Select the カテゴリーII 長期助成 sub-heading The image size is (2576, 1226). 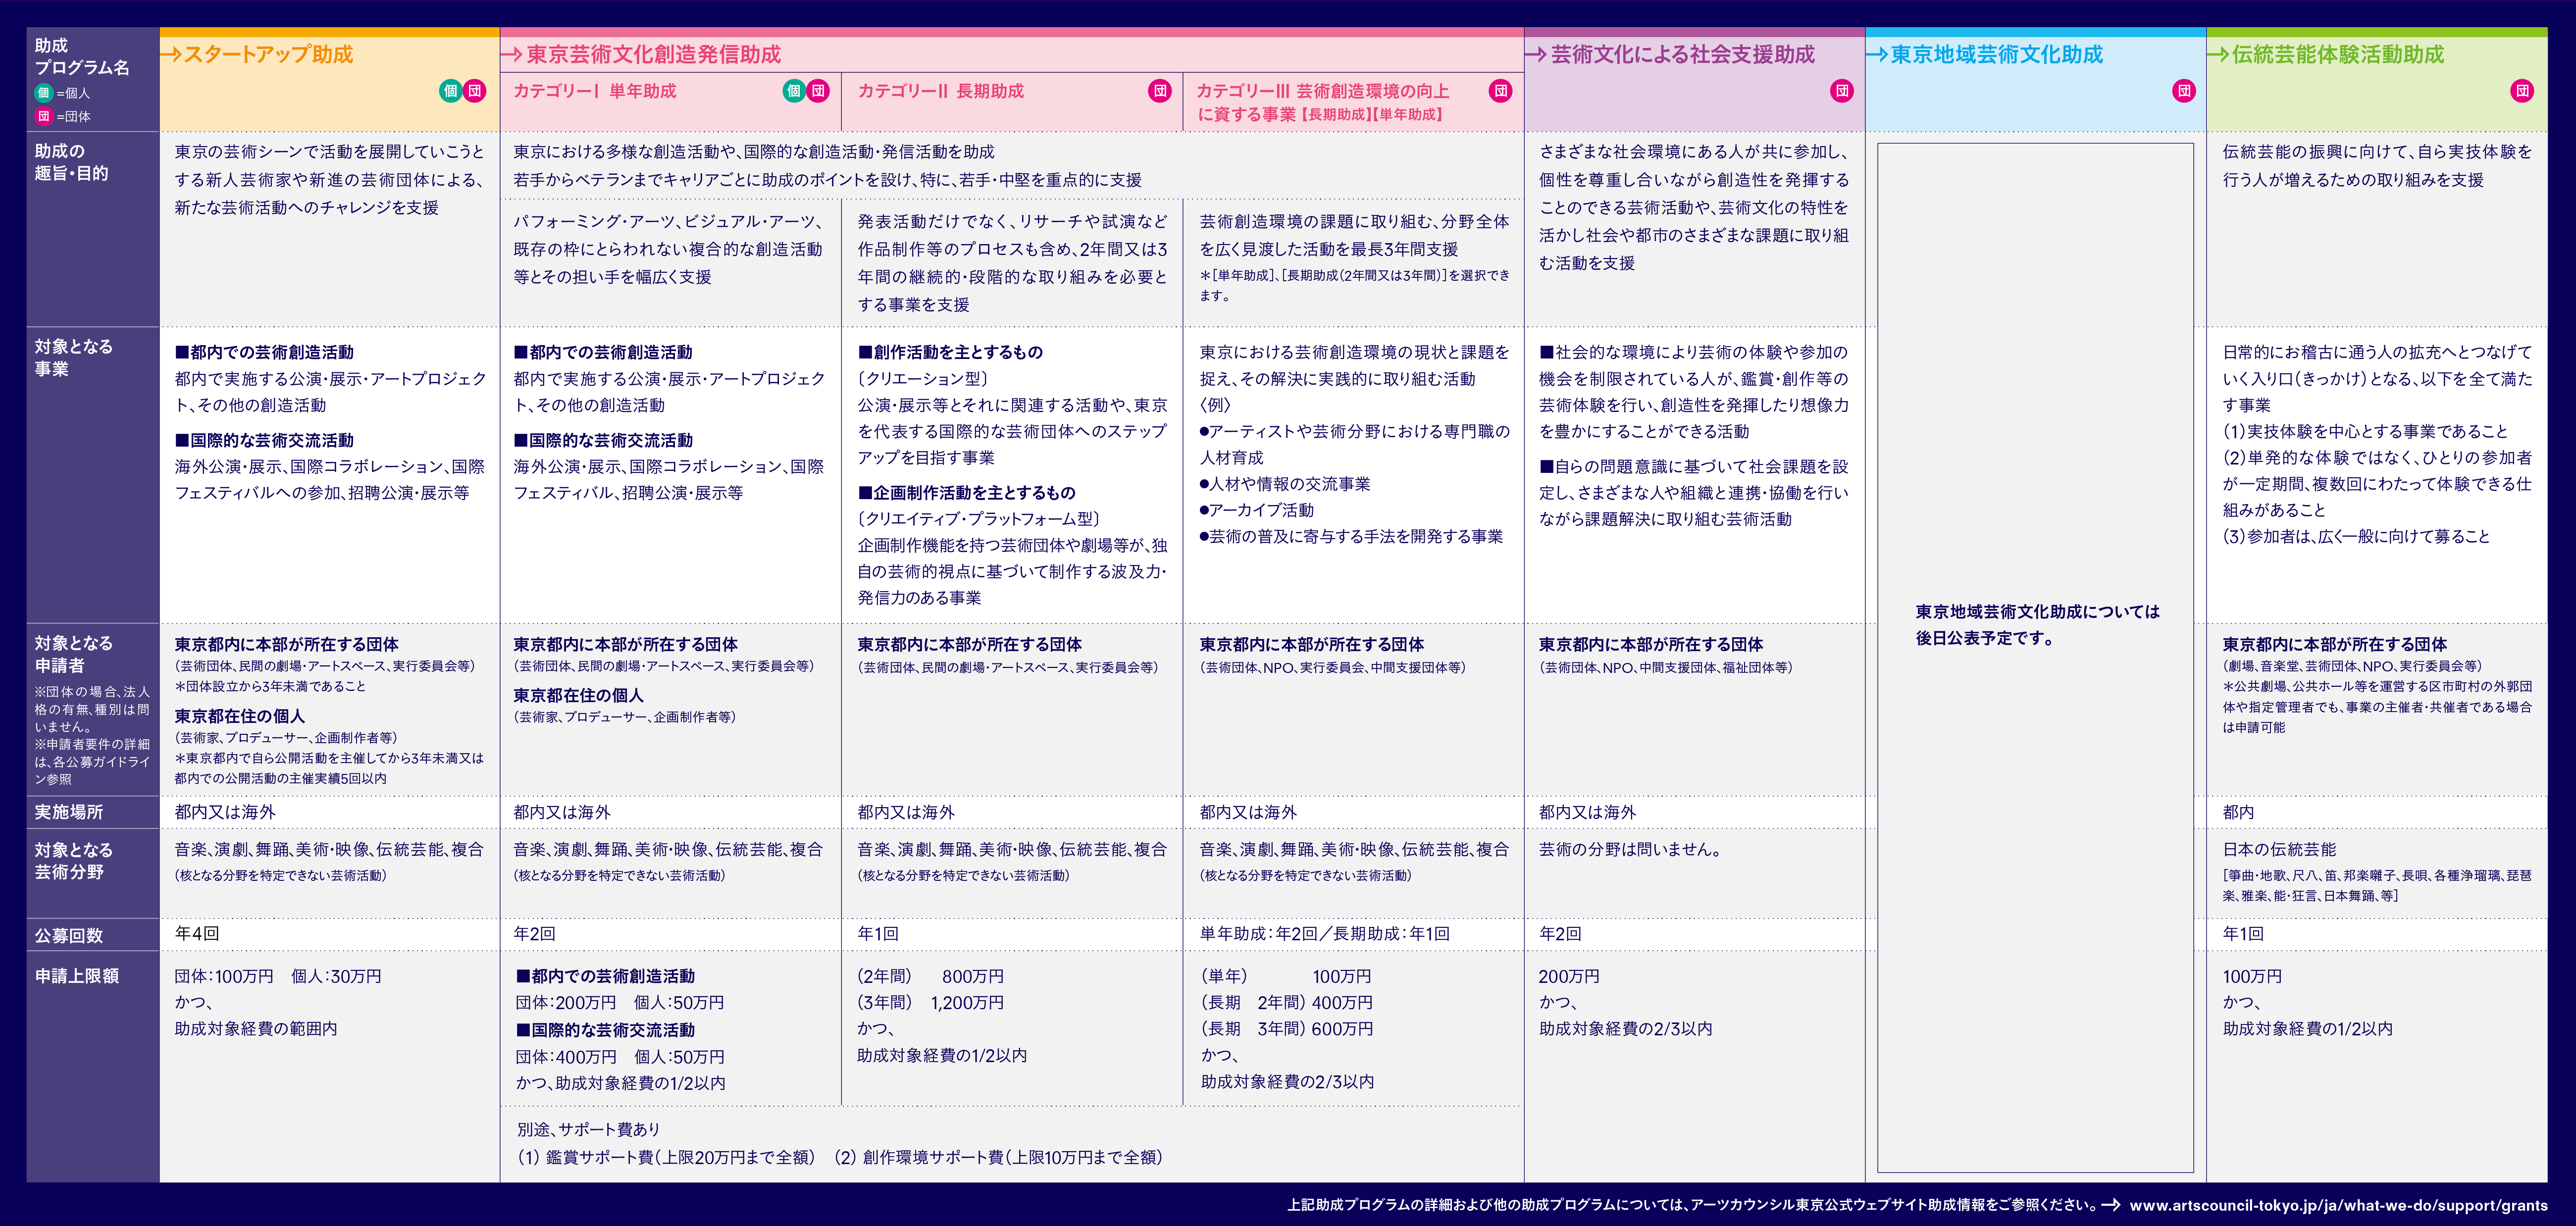coord(941,91)
